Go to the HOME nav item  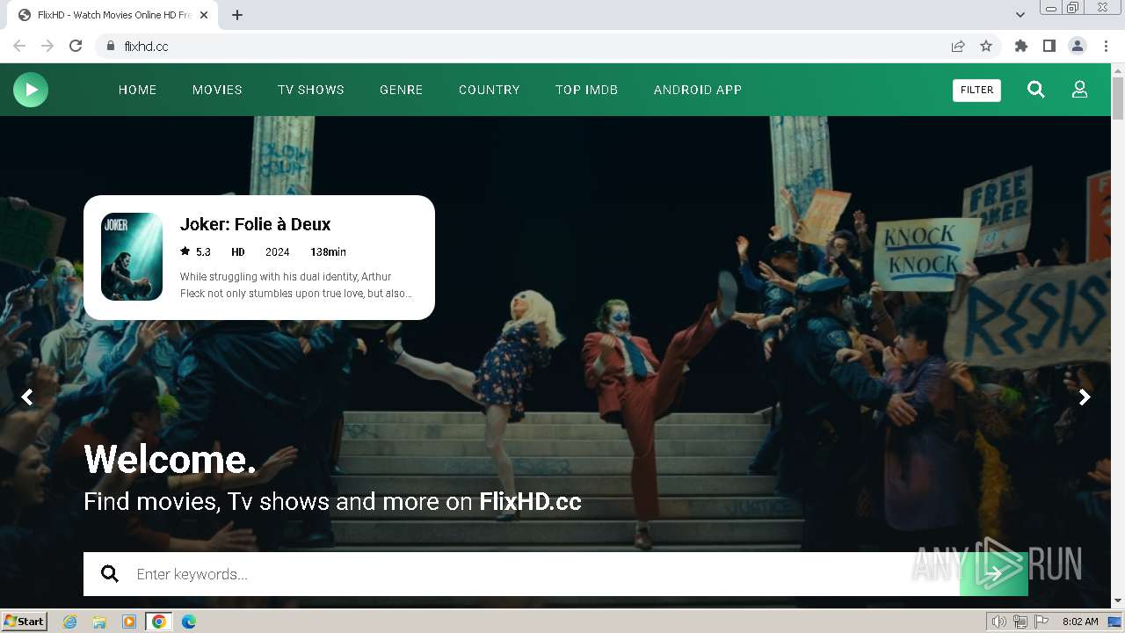click(138, 90)
